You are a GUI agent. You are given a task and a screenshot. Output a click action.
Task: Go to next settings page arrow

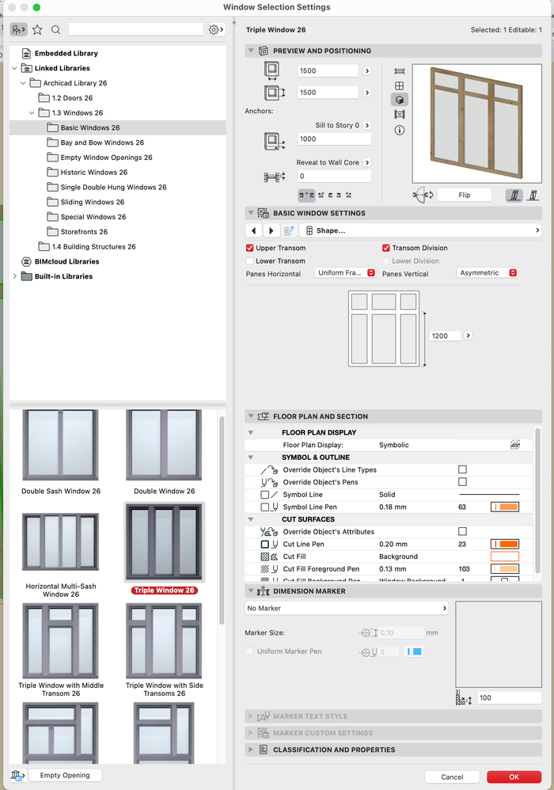pyautogui.click(x=271, y=231)
